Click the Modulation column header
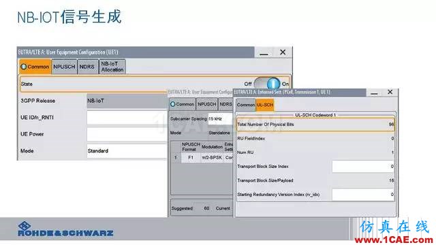The image size is (436, 245). point(212,147)
